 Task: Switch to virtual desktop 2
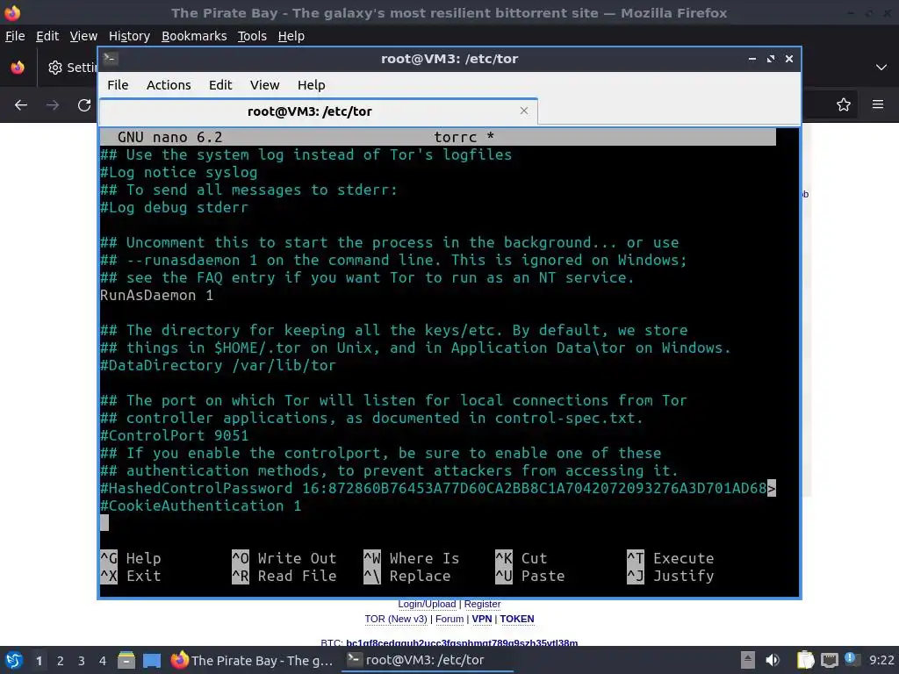point(61,661)
